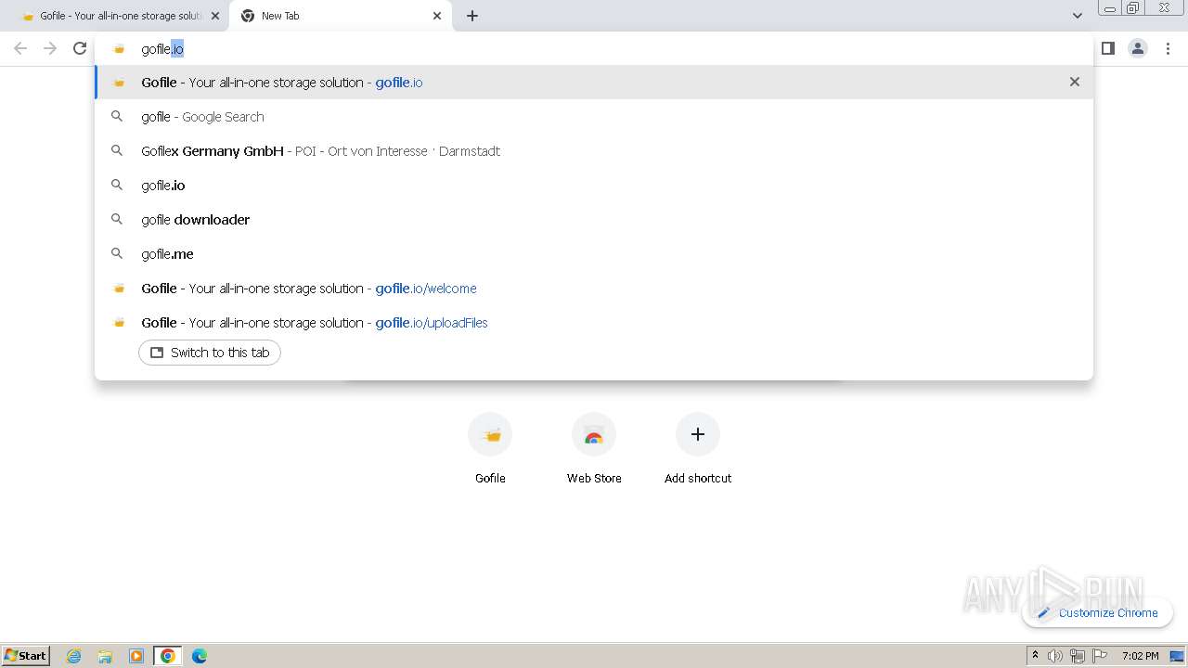
Task: Click Switch to this tab button
Action: point(210,353)
